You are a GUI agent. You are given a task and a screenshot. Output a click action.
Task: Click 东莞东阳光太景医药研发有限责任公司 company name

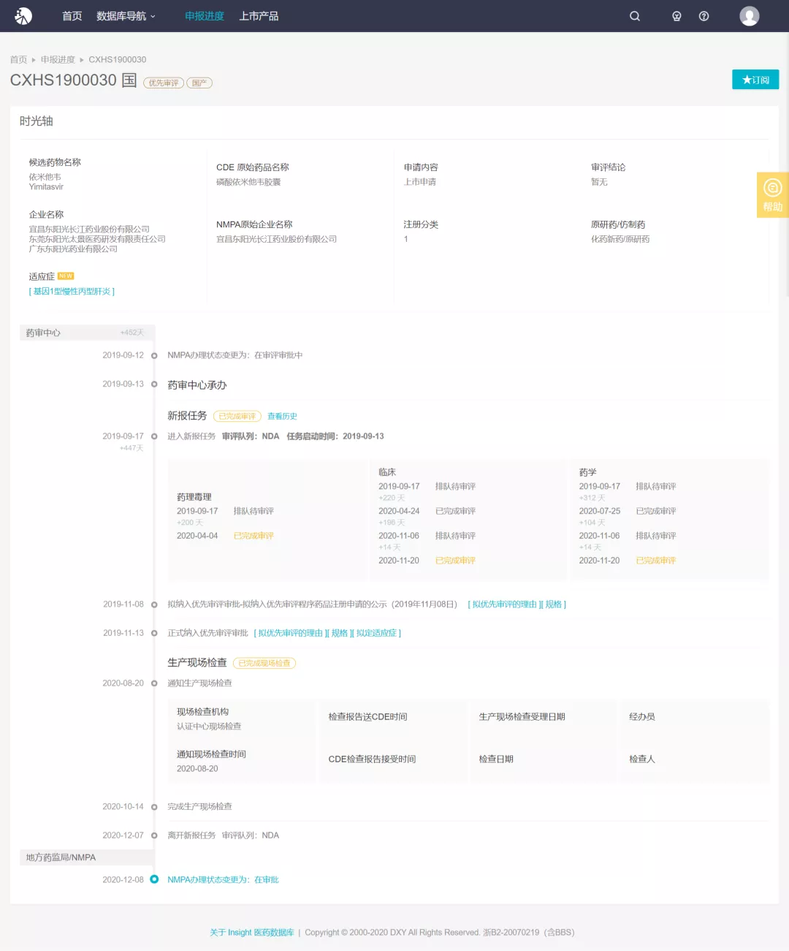tap(97, 239)
